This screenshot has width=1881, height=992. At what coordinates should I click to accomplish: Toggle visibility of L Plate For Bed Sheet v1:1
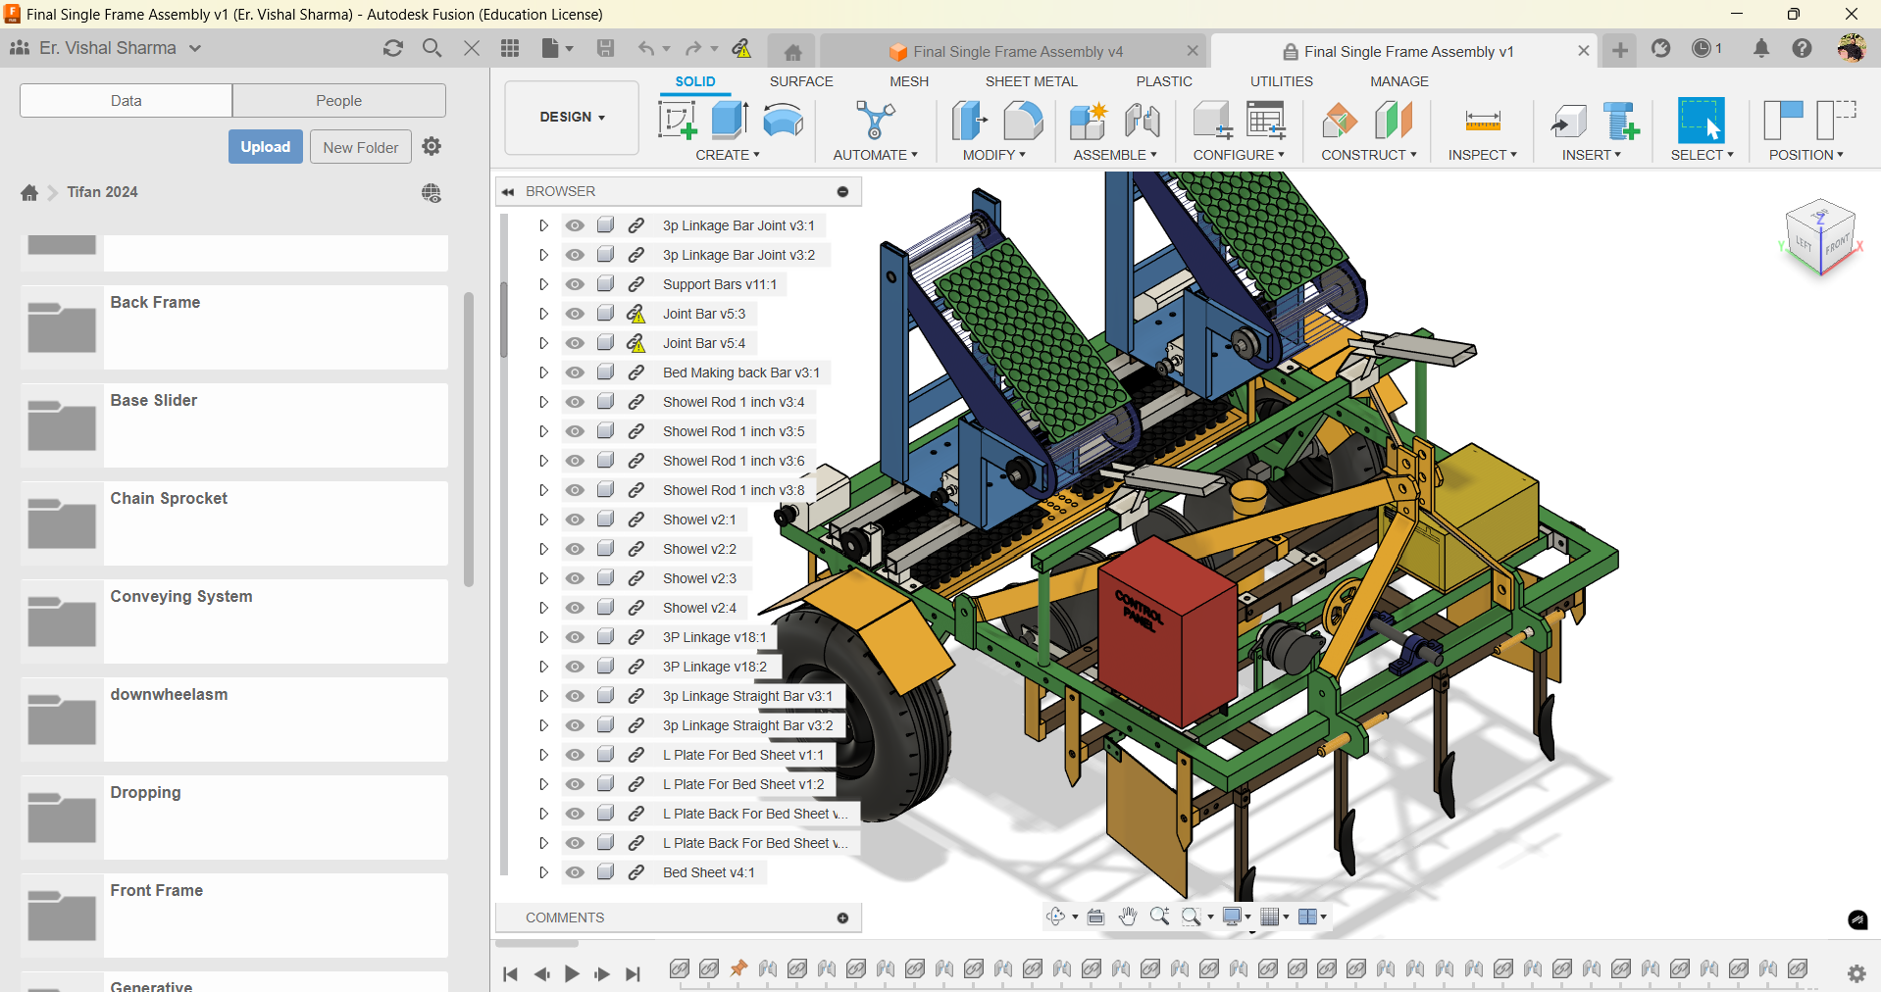575,755
